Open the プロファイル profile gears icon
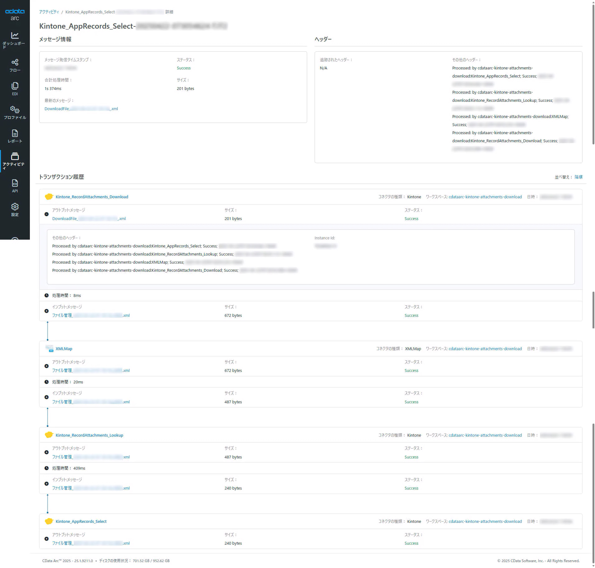The width and height of the screenshot is (595, 568). click(15, 110)
